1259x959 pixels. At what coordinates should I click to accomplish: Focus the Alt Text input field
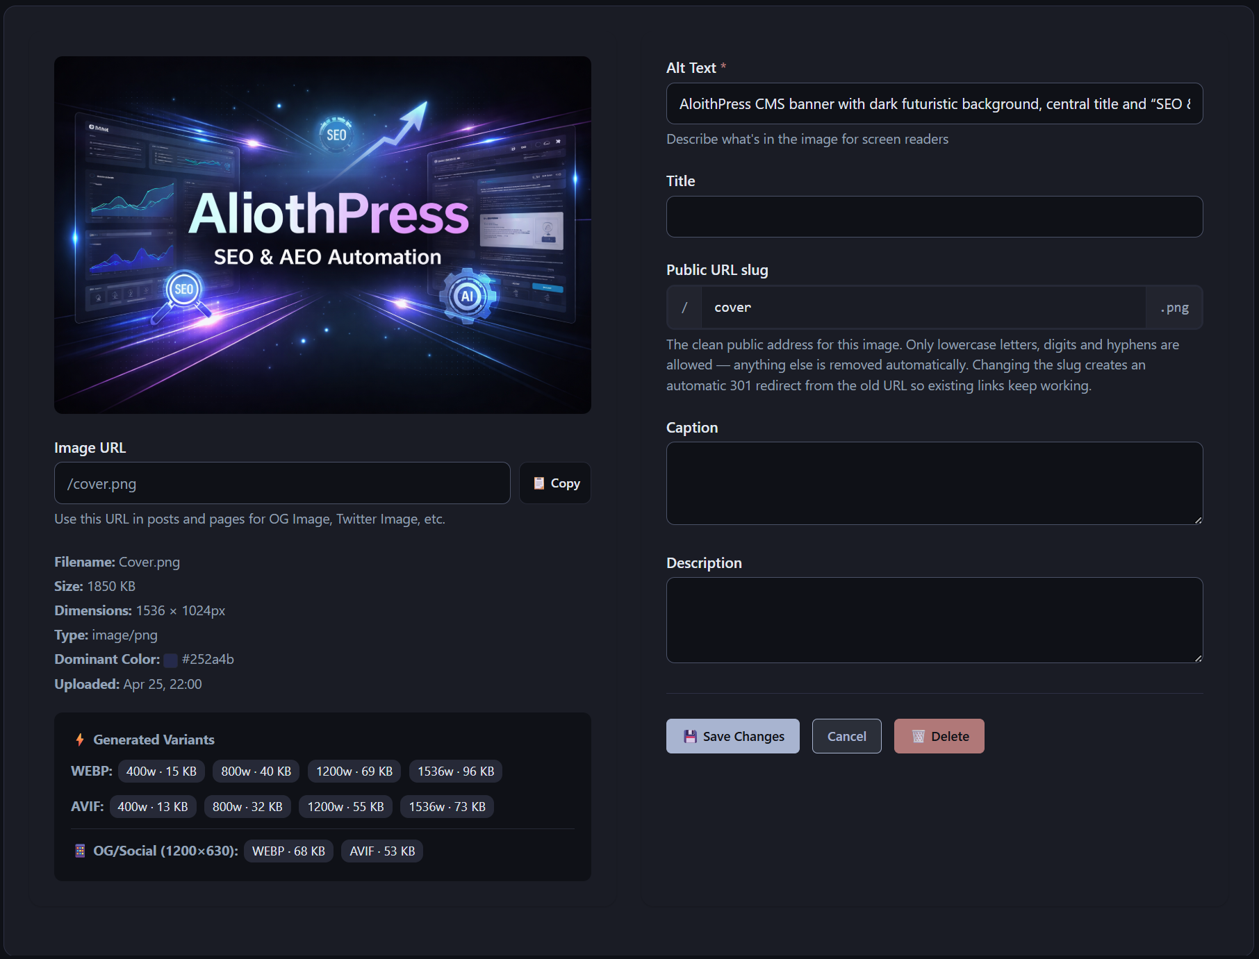(935, 103)
